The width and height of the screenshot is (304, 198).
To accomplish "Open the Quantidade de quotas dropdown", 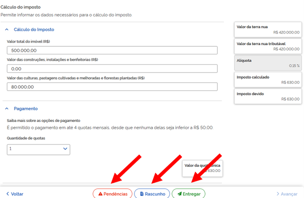I will coord(38,150).
